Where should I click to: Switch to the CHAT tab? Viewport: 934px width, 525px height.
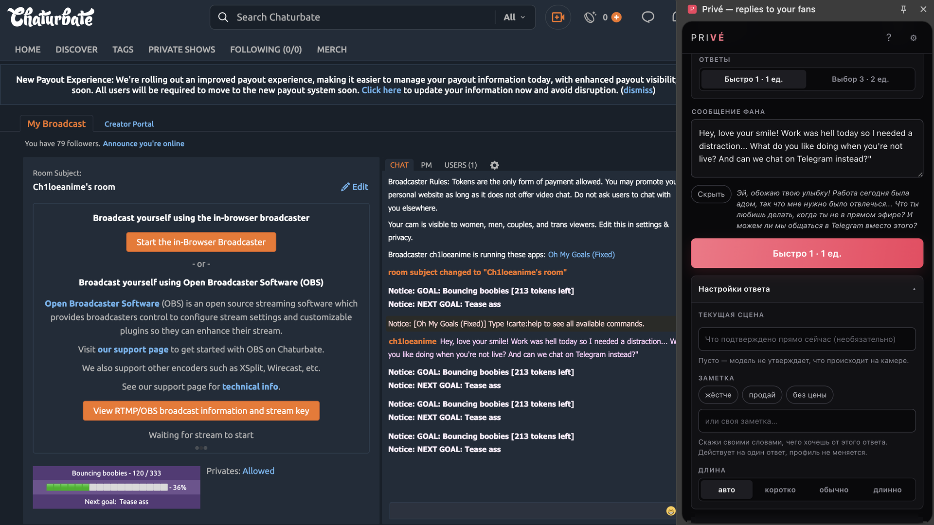(x=399, y=165)
